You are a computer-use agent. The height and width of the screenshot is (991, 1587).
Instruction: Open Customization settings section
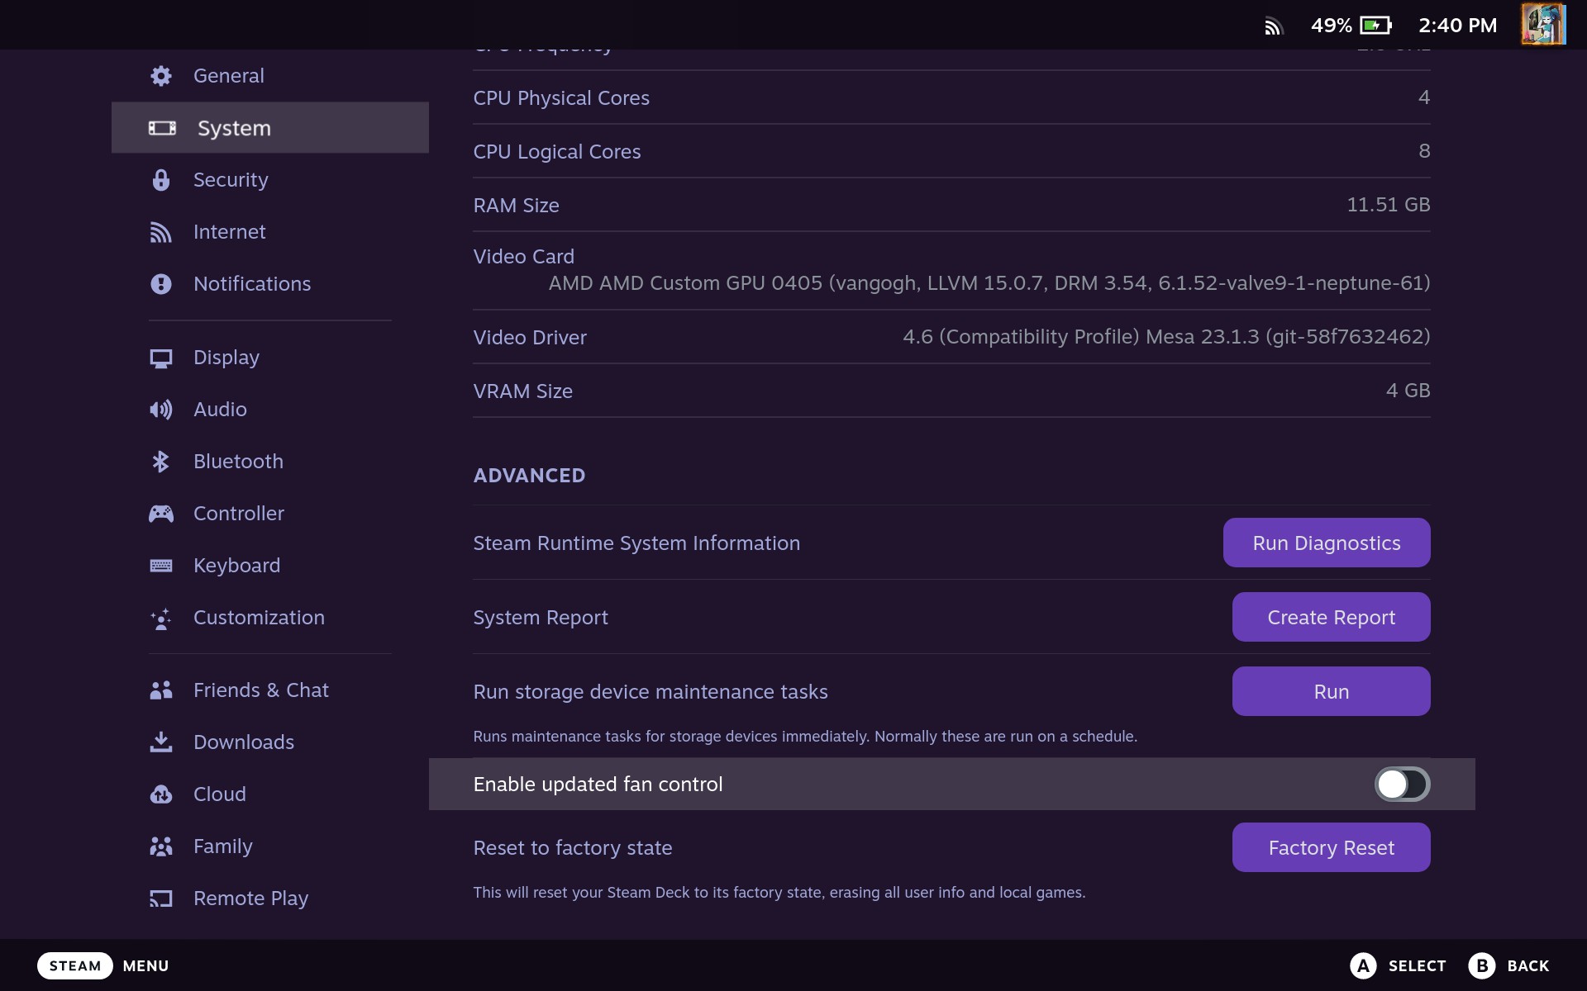pyautogui.click(x=270, y=618)
